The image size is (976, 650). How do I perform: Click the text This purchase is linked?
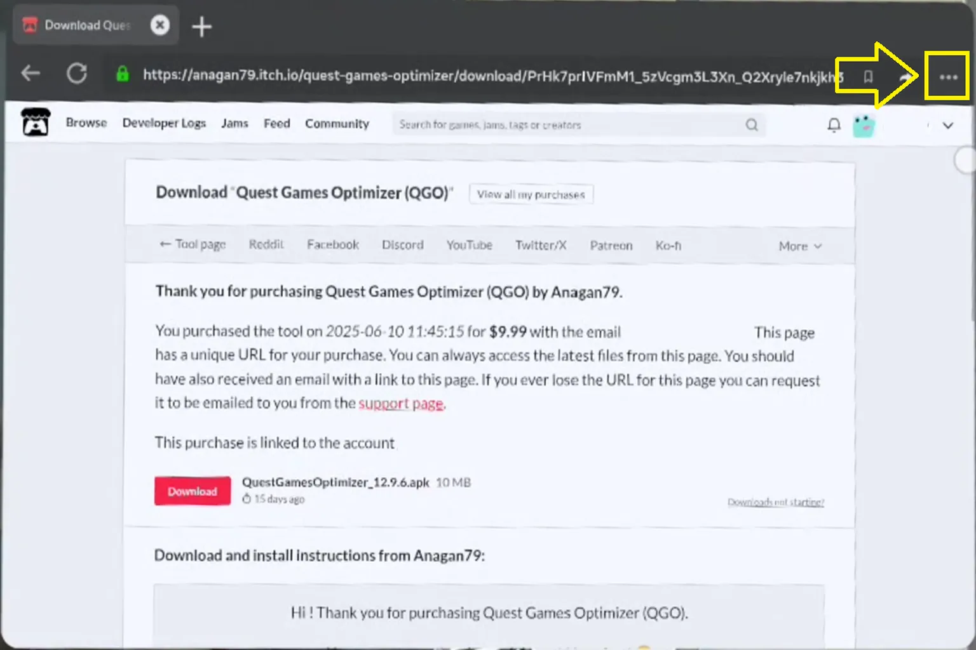(x=274, y=442)
